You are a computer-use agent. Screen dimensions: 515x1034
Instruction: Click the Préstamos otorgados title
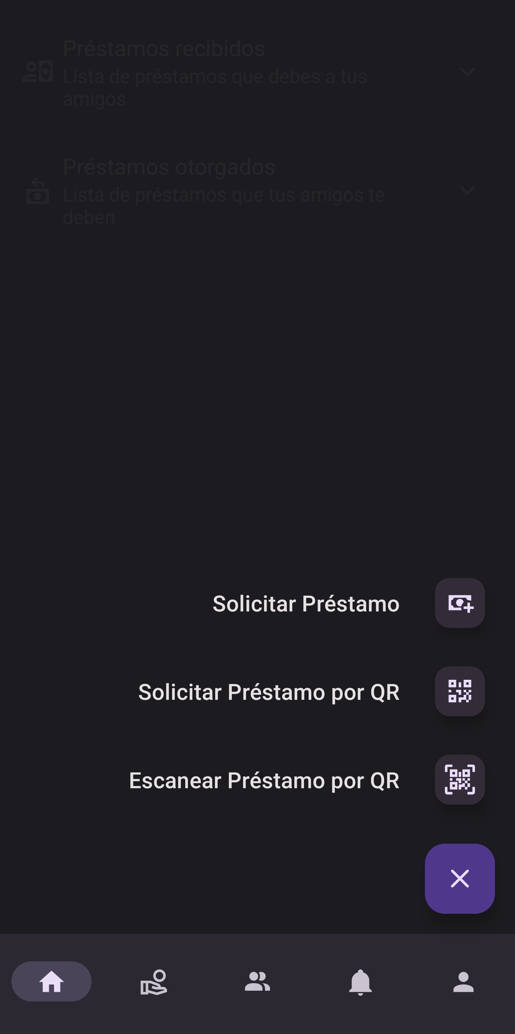click(x=169, y=167)
